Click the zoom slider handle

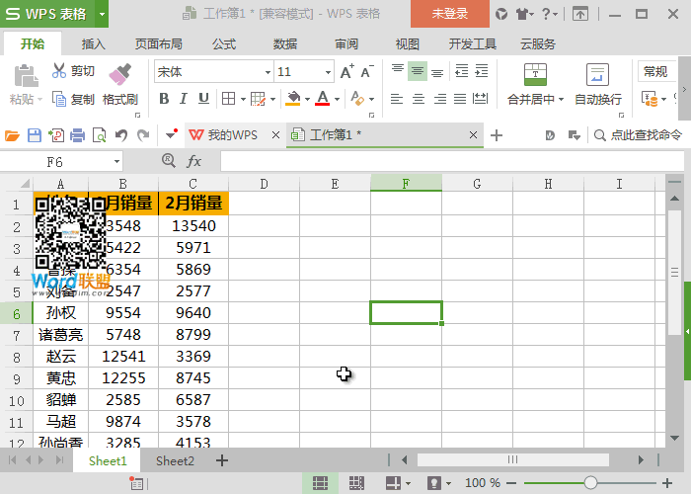[590, 483]
